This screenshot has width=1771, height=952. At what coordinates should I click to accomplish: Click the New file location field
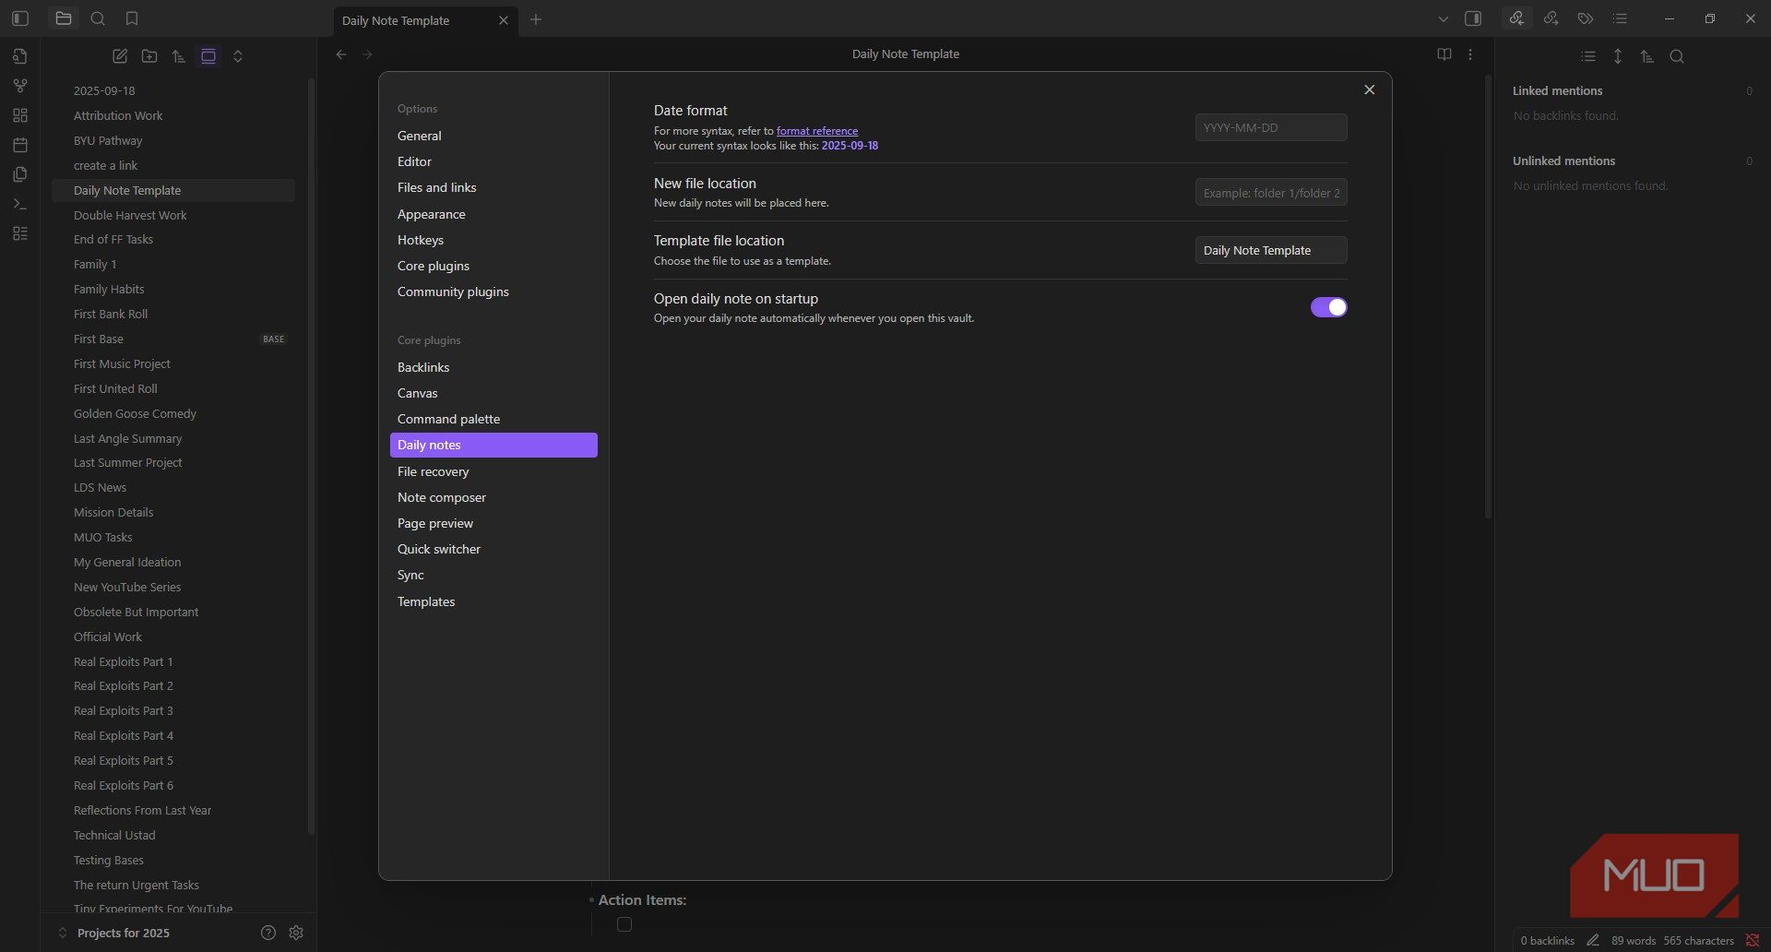click(x=1271, y=193)
